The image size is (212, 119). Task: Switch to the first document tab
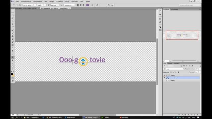[x=26, y=8]
